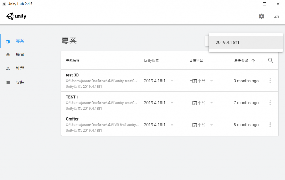Open the TEST 1 project
This screenshot has height=180, width=285.
[x=72, y=97]
